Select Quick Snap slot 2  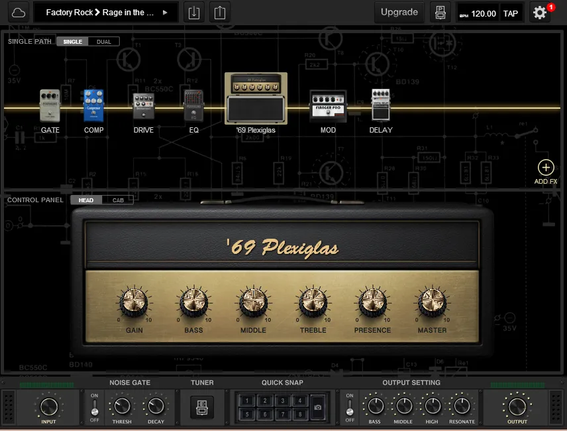(265, 400)
